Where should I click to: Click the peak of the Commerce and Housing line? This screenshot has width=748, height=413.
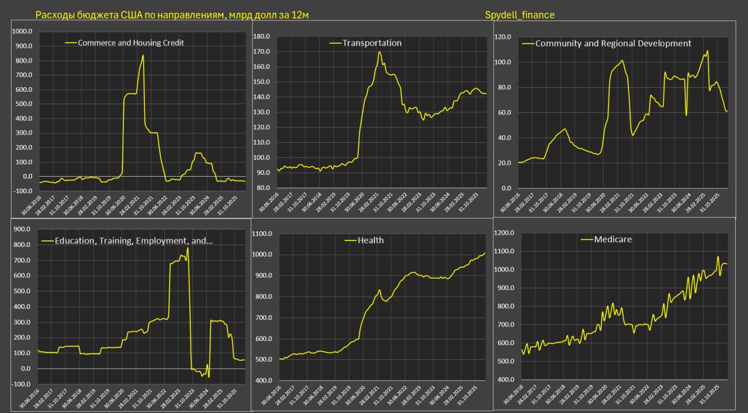click(143, 56)
